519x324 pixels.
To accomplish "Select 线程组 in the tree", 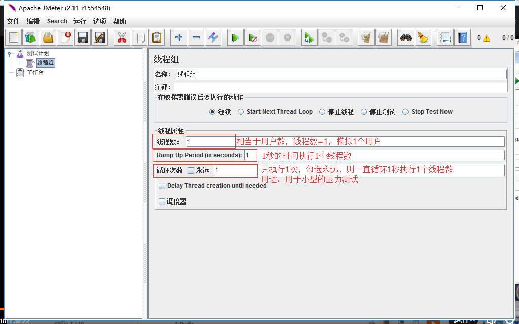I will pyautogui.click(x=46, y=63).
